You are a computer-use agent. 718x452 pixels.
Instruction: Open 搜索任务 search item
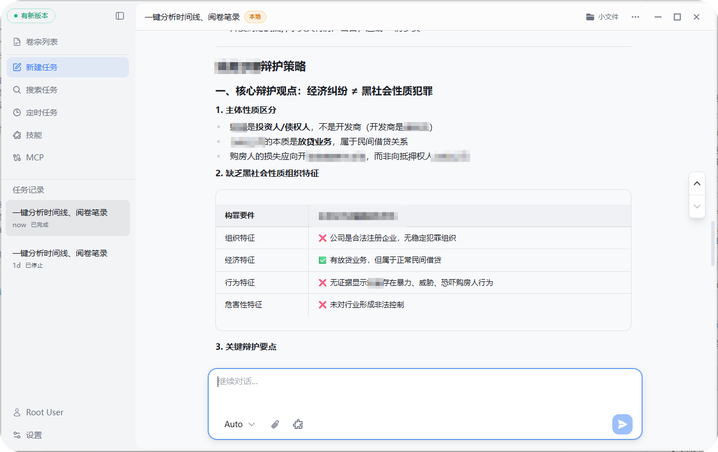(x=41, y=90)
